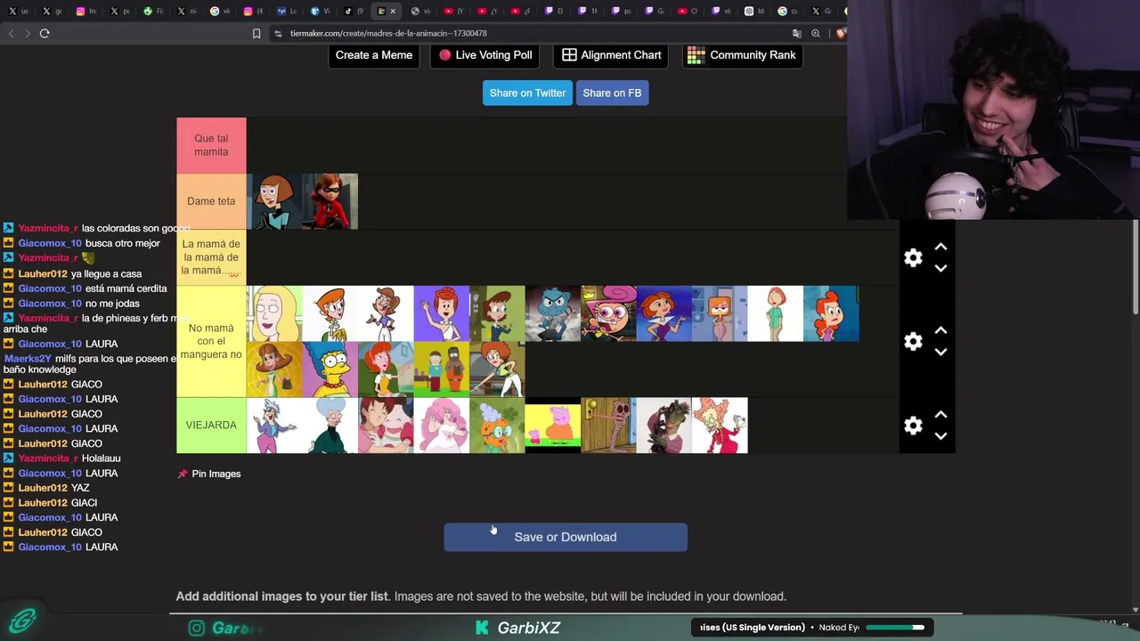Switch to the first Instagram browser tab
Viewport: 1140px width, 641px height.
point(80,12)
